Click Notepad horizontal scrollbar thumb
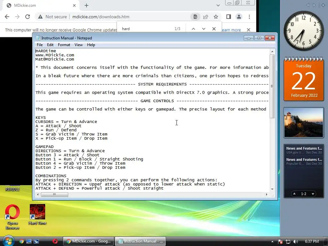328x246 pixels. (x=54, y=194)
